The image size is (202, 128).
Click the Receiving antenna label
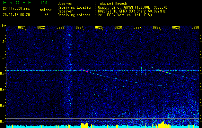click(x=74, y=15)
